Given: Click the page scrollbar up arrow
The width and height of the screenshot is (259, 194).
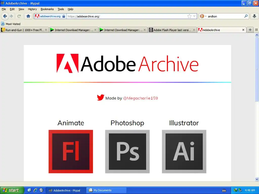Looking at the screenshot, I should pos(257,35).
